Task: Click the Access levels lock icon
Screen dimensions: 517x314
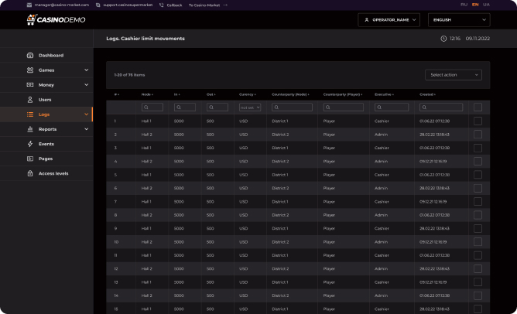Action: [x=30, y=173]
